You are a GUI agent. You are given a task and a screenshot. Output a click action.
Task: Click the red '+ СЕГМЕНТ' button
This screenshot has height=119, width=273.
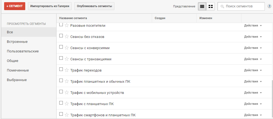[x=15, y=6]
